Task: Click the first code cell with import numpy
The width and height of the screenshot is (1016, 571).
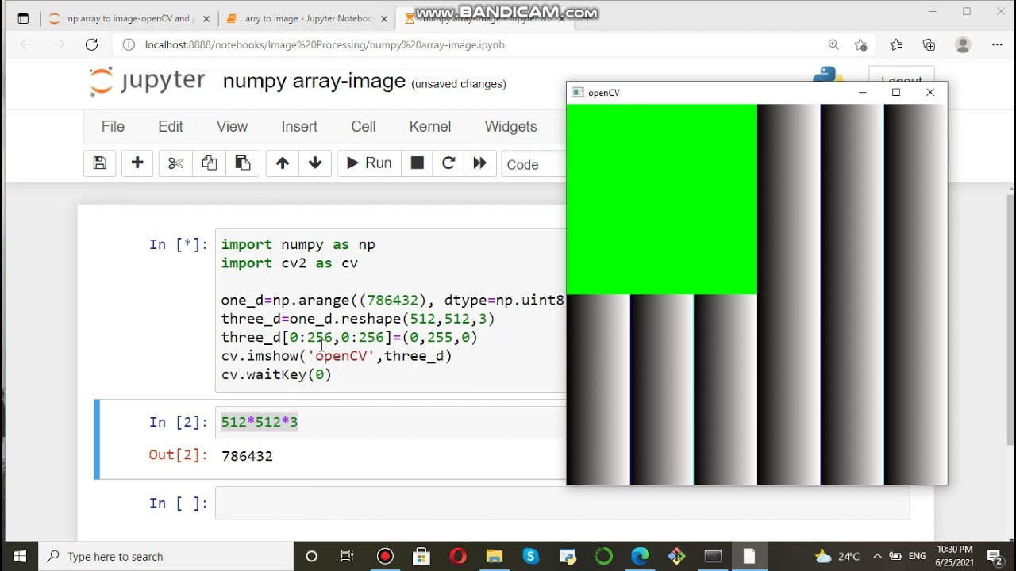Action: [x=391, y=310]
